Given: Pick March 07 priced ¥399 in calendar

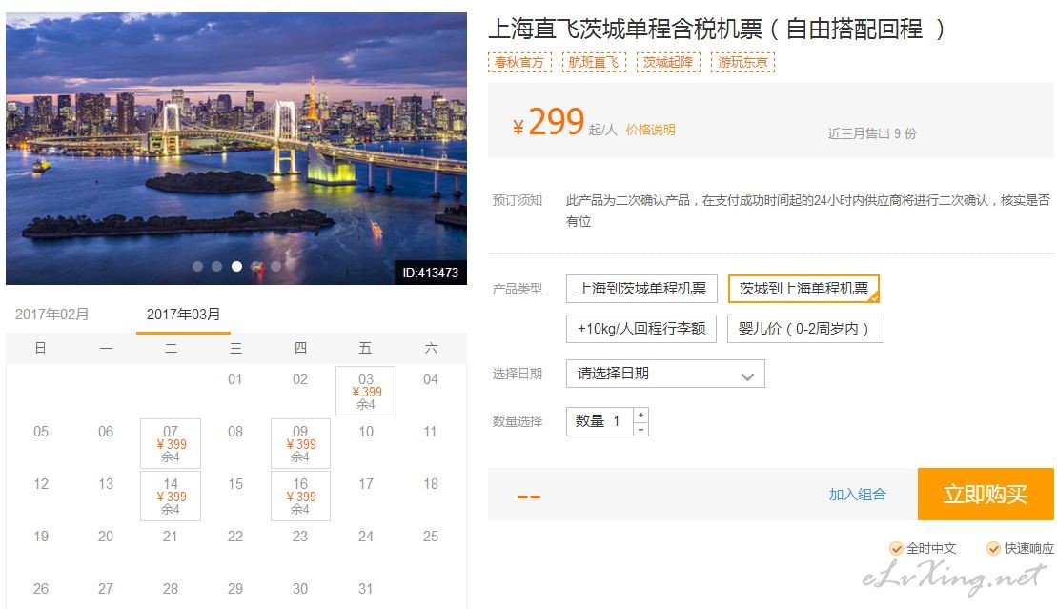Looking at the screenshot, I should pos(171,444).
